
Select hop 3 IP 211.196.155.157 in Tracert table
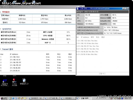pos(15,62)
